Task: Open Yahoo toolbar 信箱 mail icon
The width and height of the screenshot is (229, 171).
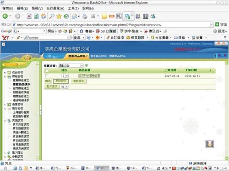Action: click(x=180, y=37)
